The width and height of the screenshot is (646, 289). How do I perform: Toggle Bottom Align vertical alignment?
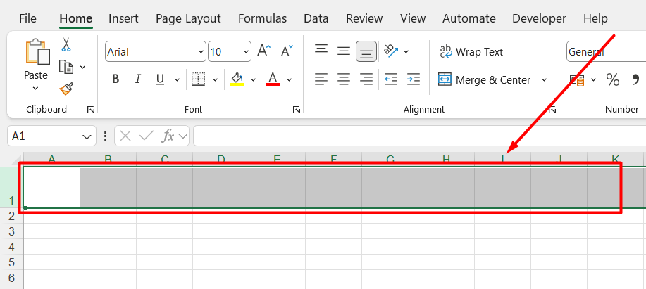click(x=366, y=51)
